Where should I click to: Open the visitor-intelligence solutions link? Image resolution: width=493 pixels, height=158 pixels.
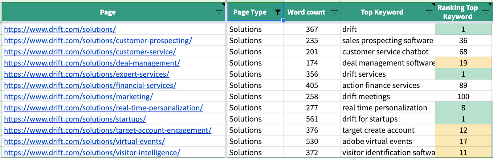92,152
